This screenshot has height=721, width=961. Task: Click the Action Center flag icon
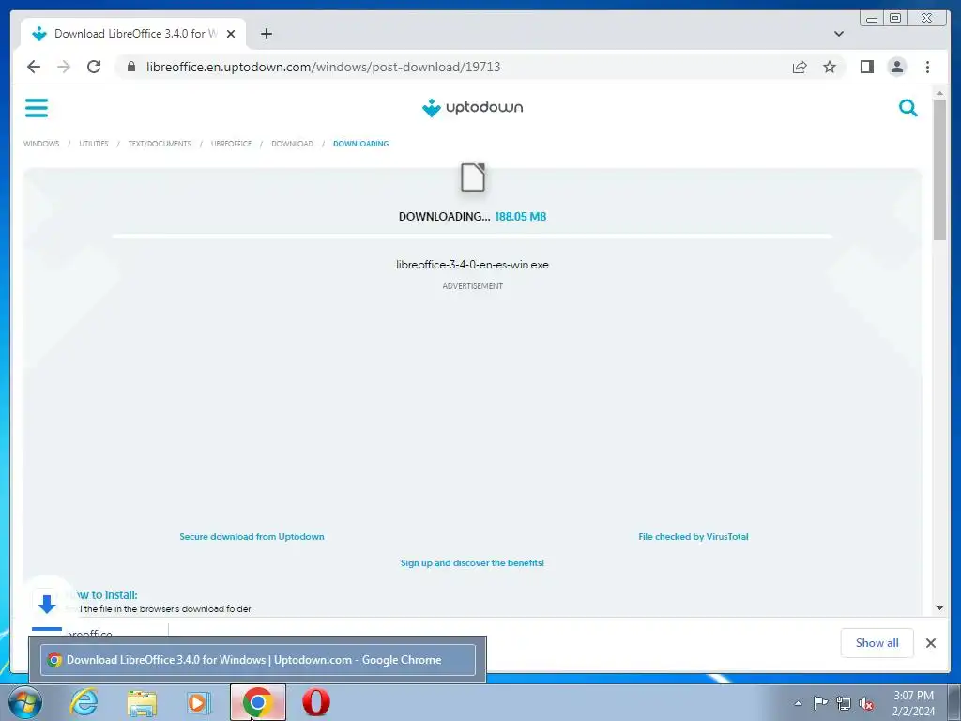pos(820,702)
